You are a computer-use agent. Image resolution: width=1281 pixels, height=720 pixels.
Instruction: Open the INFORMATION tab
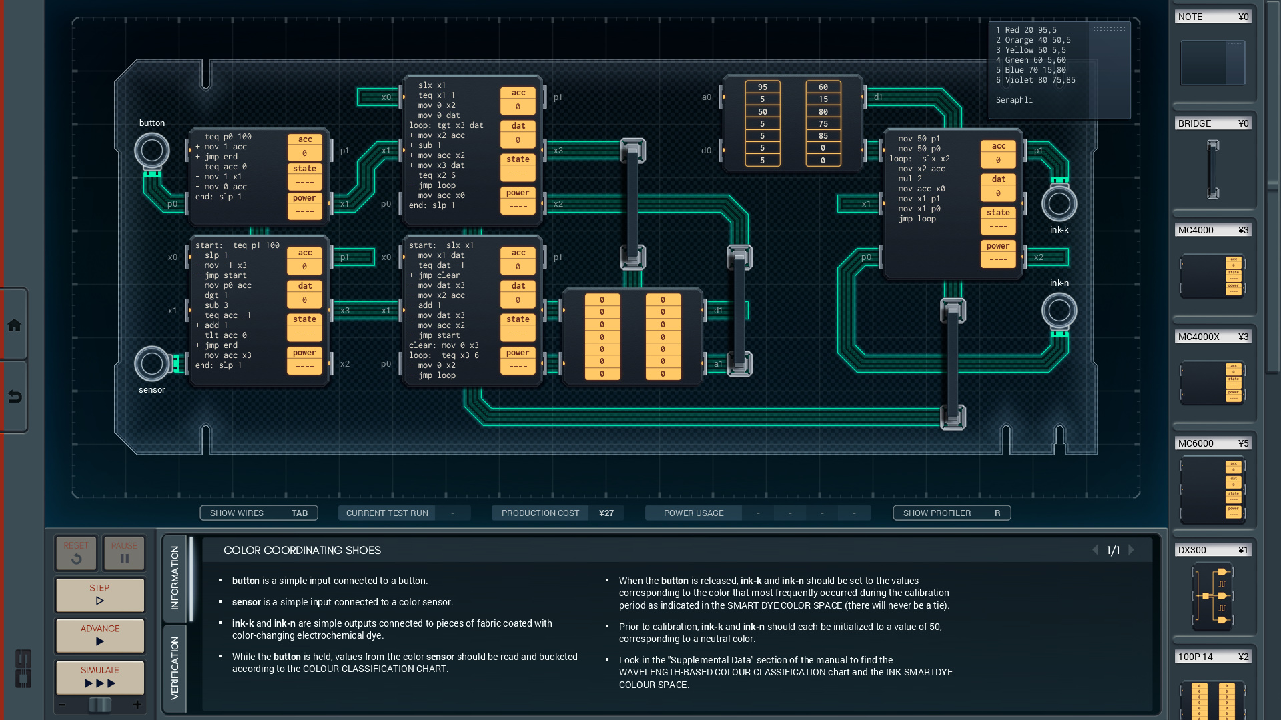click(x=175, y=577)
